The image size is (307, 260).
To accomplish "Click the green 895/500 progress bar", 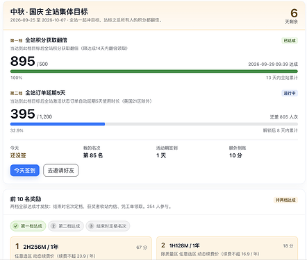I will (x=154, y=71).
